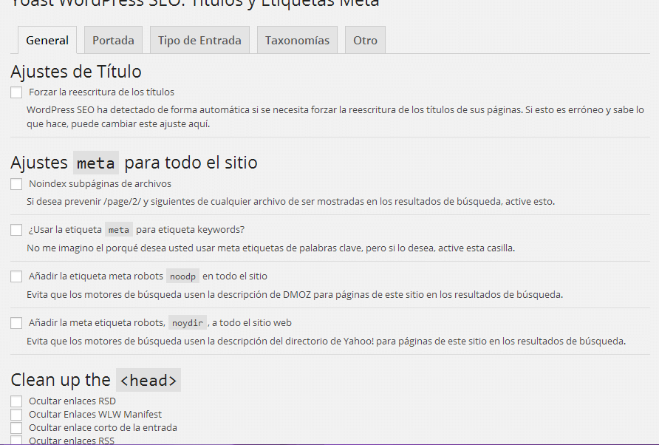
Task: Click the 'Forzar la reescritura de los títulos' label
Action: 101,92
